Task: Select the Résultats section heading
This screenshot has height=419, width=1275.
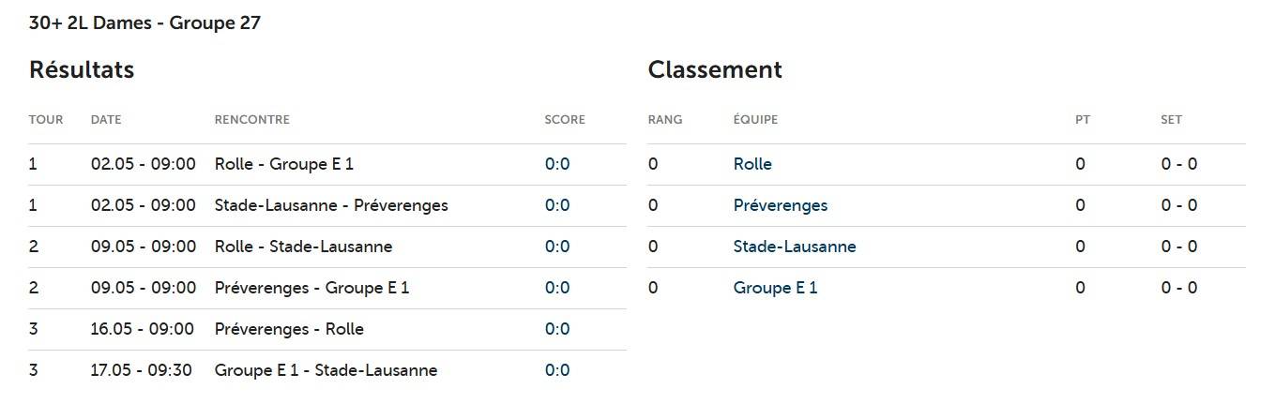Action: click(82, 70)
